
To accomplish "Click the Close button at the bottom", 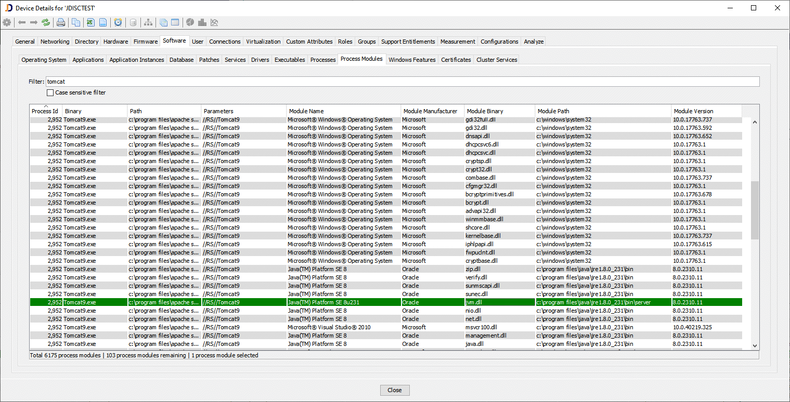I will (x=394, y=390).
